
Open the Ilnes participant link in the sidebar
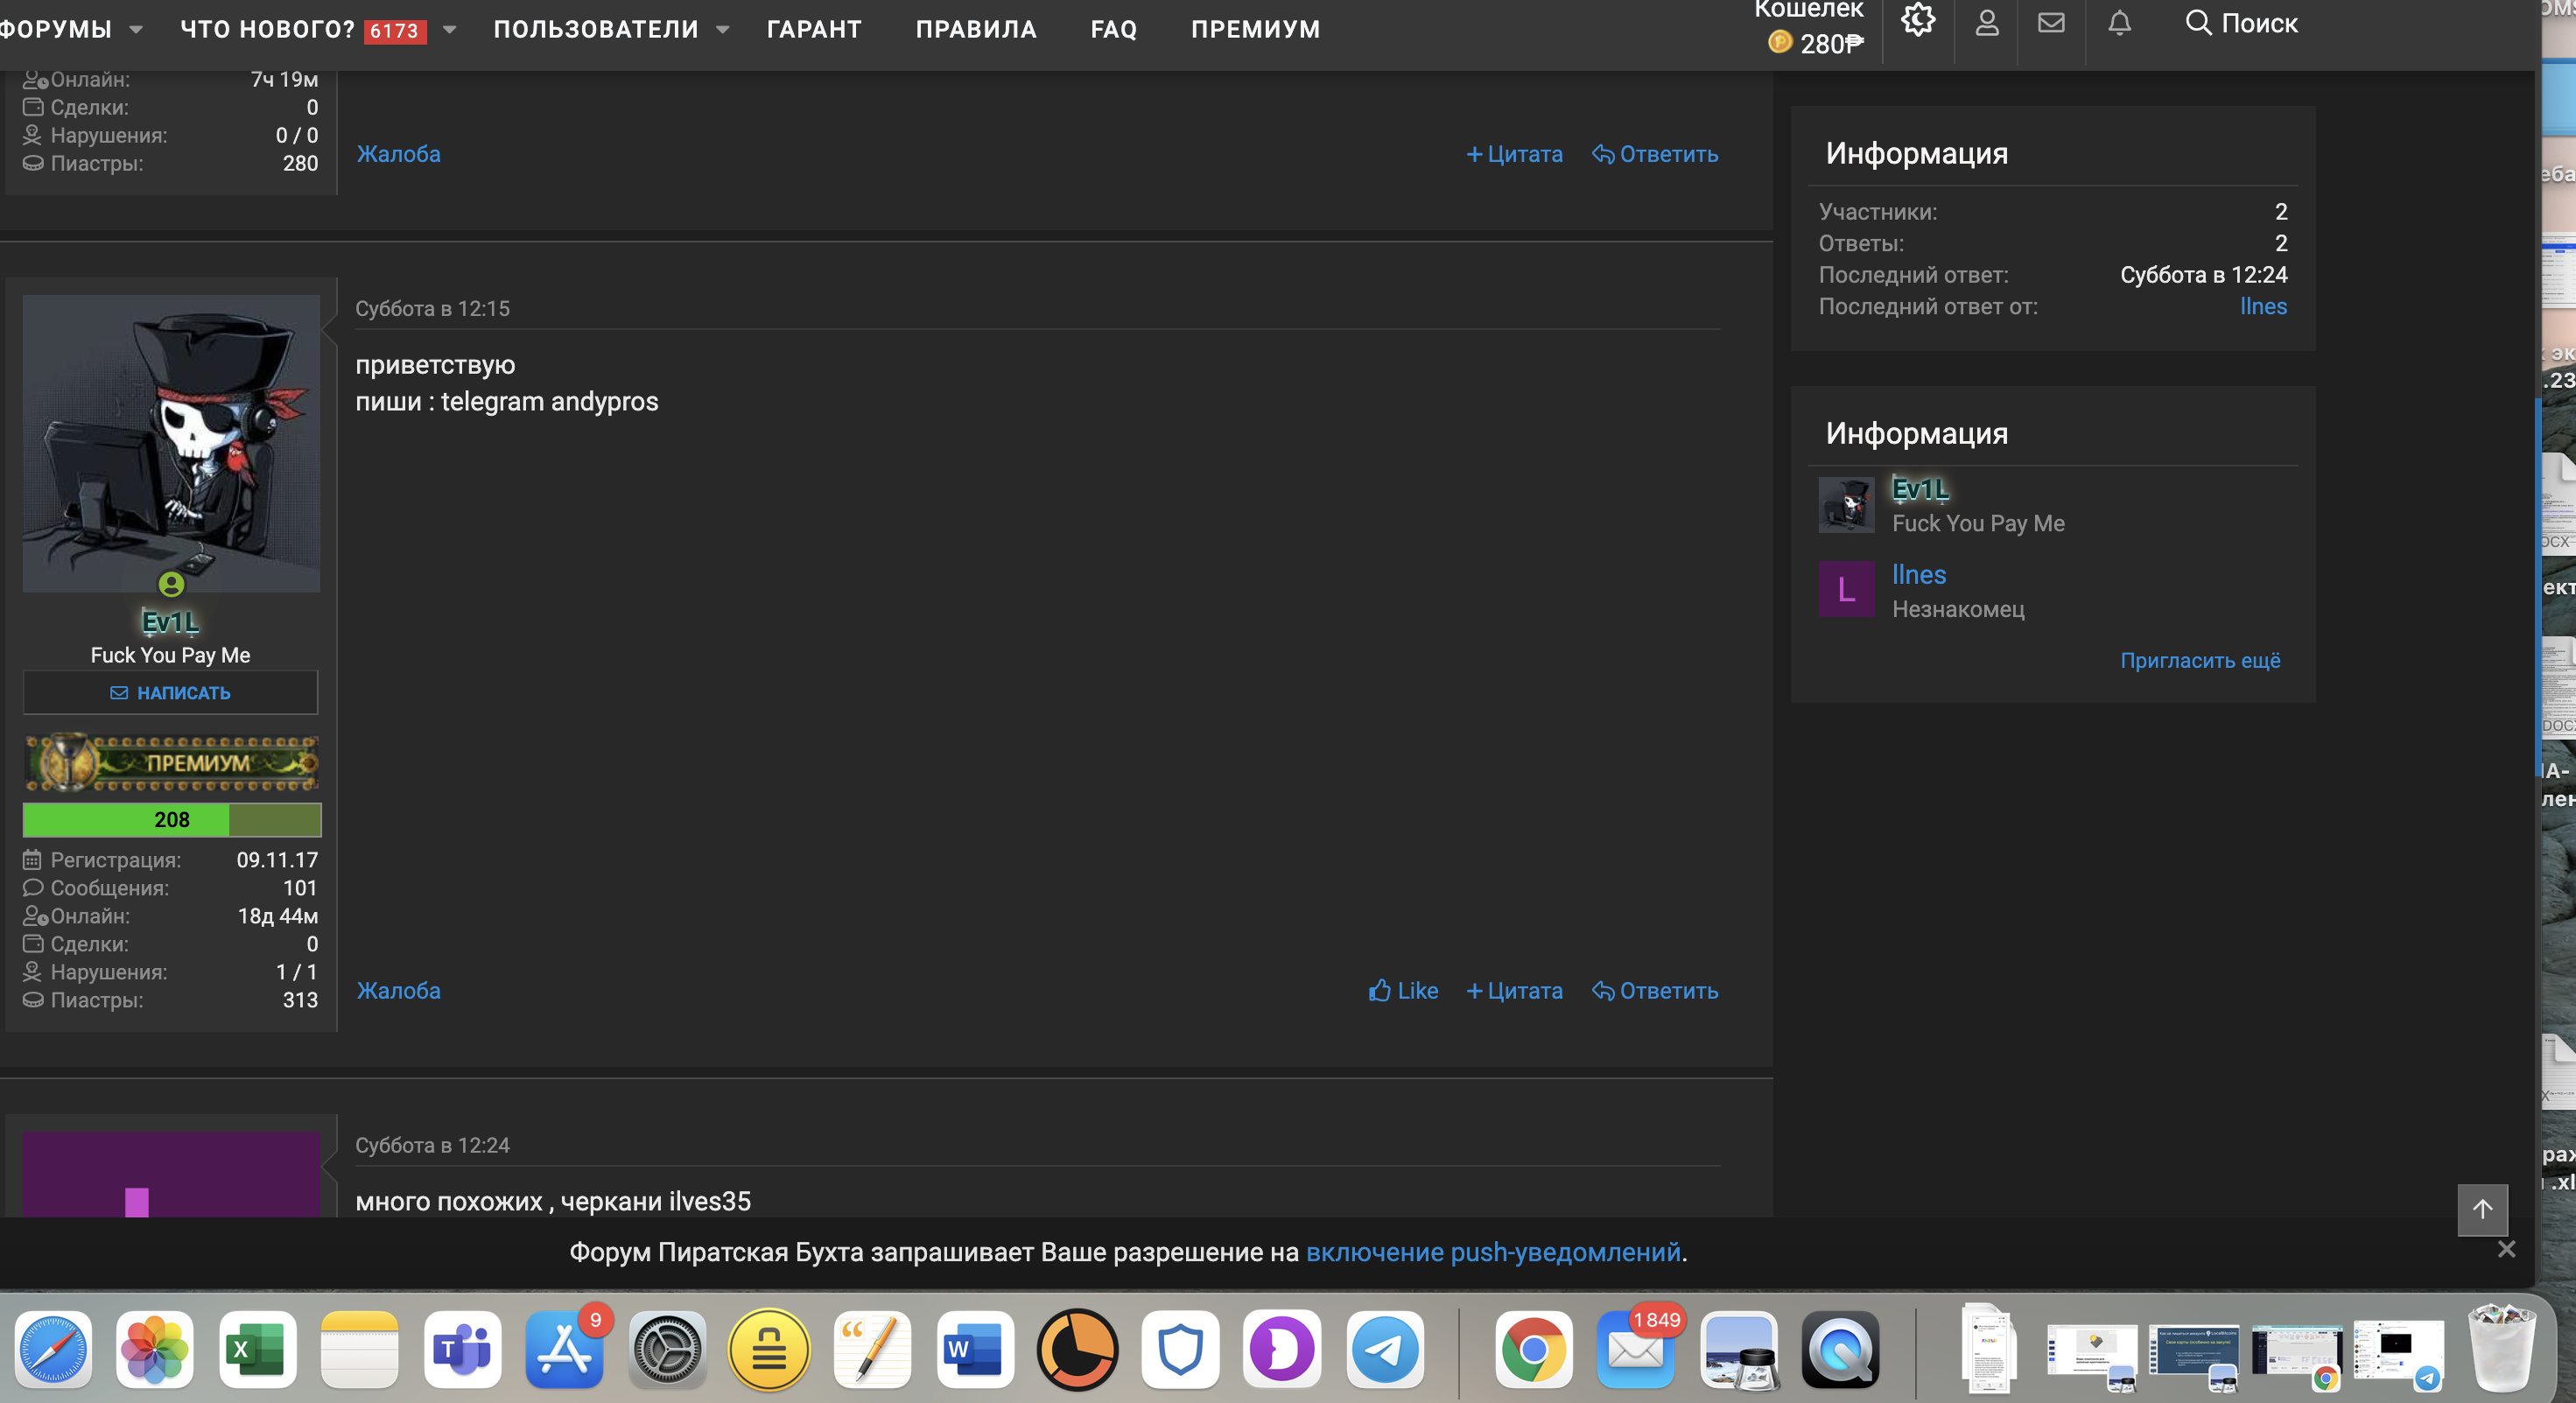coord(1919,574)
